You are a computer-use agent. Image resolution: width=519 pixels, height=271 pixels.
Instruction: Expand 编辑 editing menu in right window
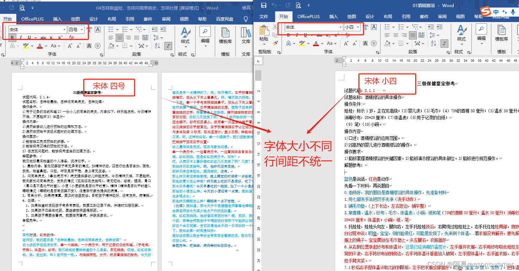pyautogui.click(x=482, y=43)
